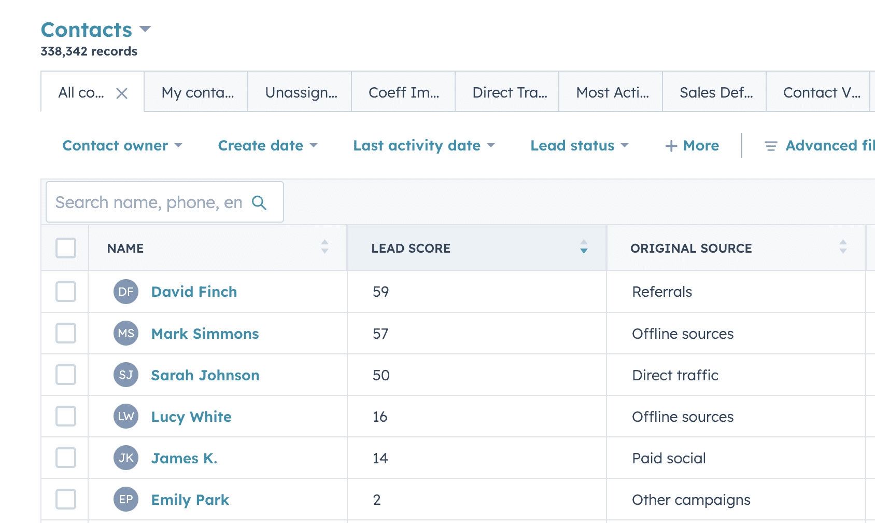875x523 pixels.
Task: Click James K.'s JK avatar
Action: (x=126, y=458)
